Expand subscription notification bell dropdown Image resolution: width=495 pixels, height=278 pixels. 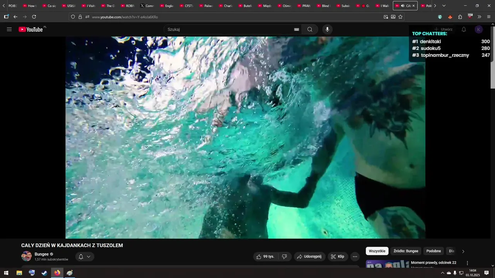pos(85,257)
